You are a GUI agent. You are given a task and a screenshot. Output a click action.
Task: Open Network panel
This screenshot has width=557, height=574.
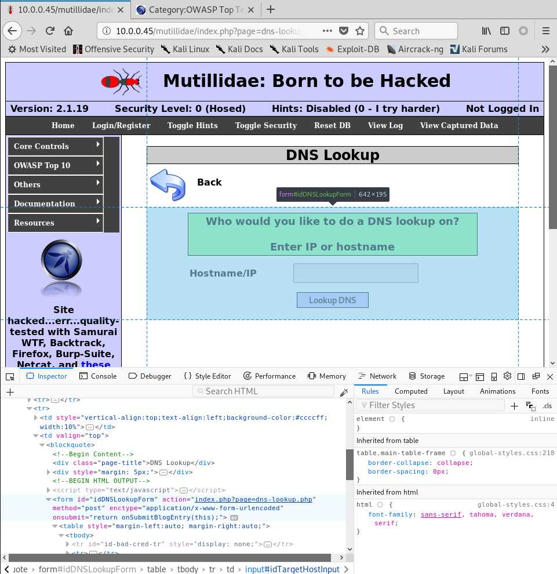(x=377, y=376)
